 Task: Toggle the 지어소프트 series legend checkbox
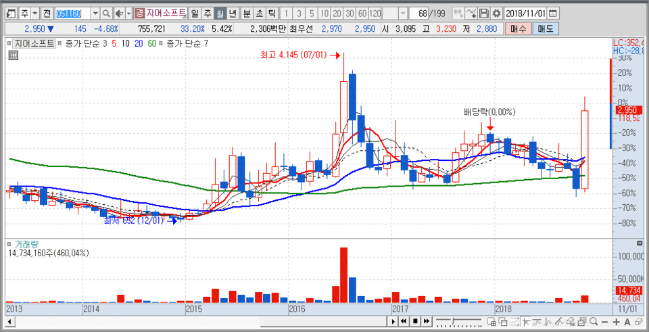(9, 43)
